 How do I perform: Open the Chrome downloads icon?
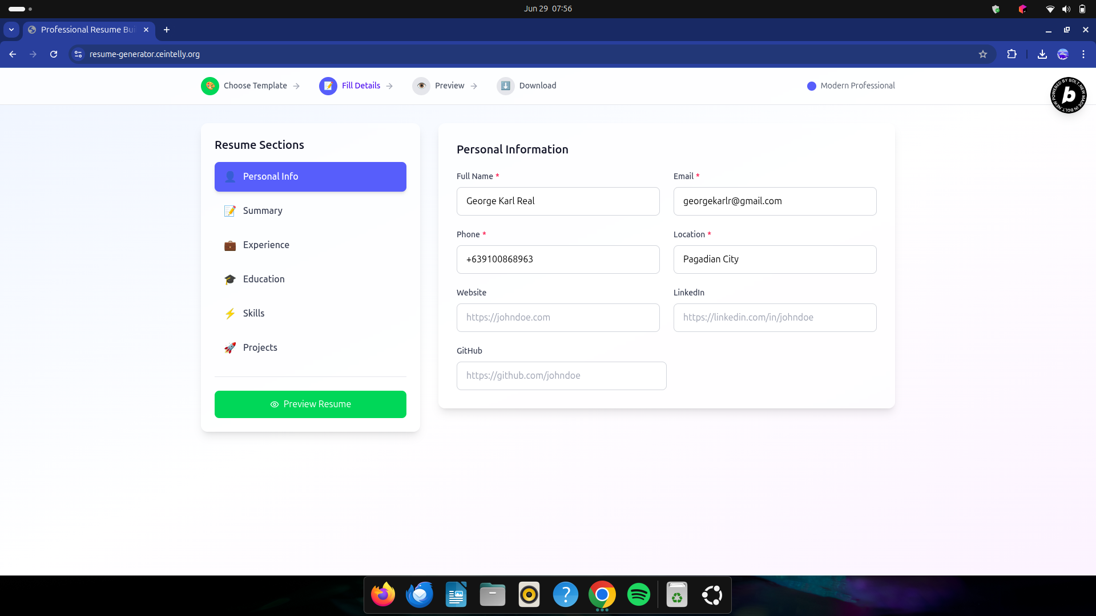(x=1042, y=54)
